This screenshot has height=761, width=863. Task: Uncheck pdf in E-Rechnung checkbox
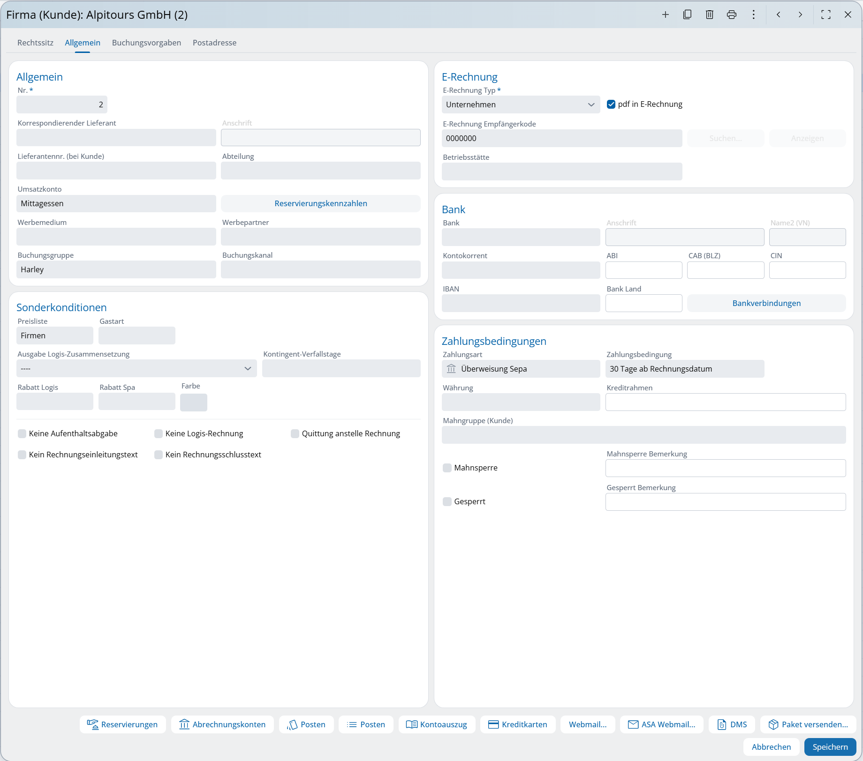click(x=611, y=104)
